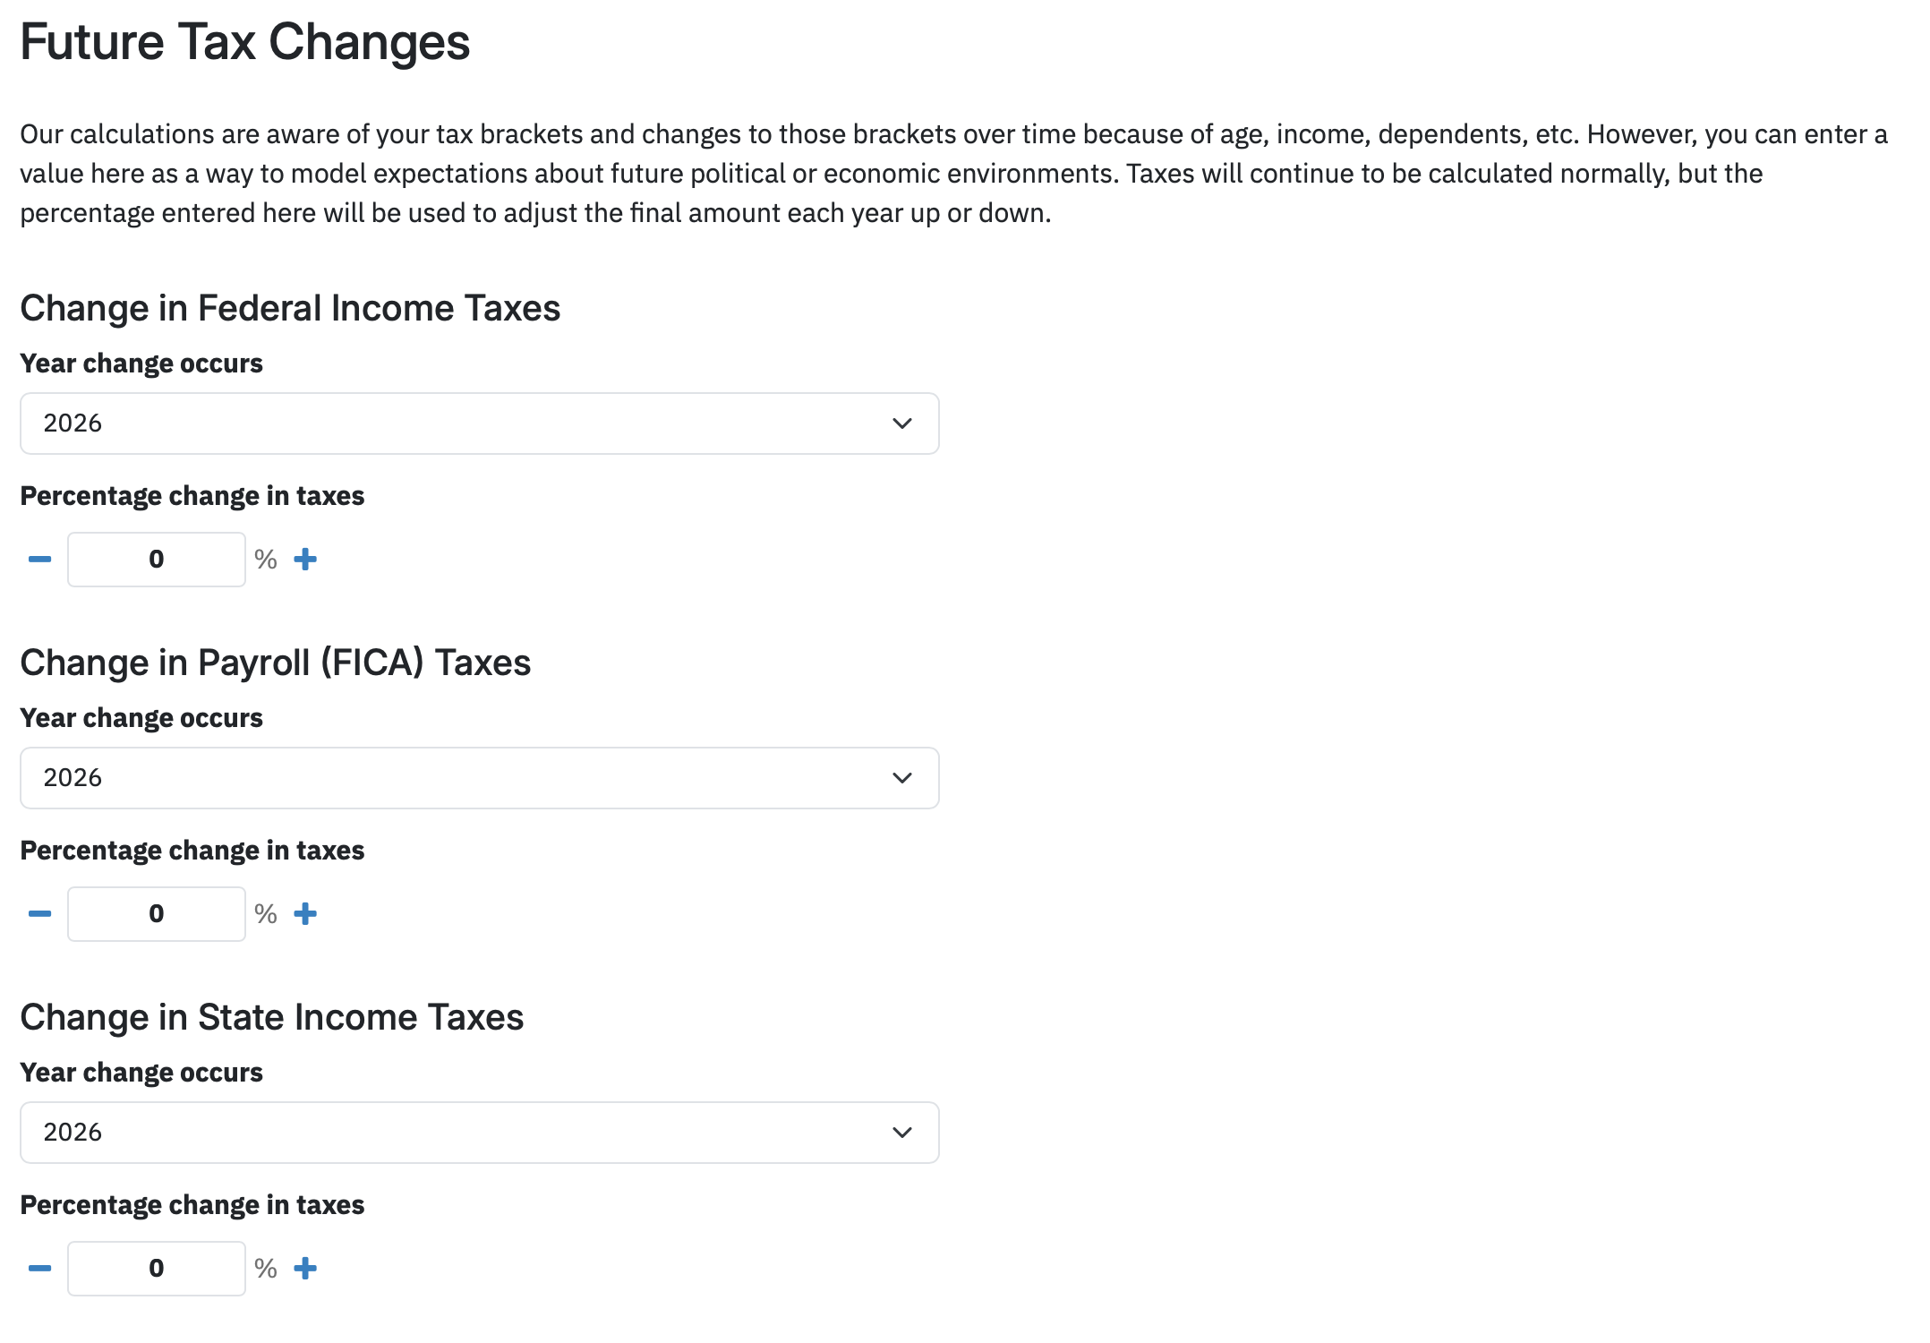The width and height of the screenshot is (1930, 1343).
Task: Focus State Income Taxes percentage input field
Action: tap(157, 1269)
